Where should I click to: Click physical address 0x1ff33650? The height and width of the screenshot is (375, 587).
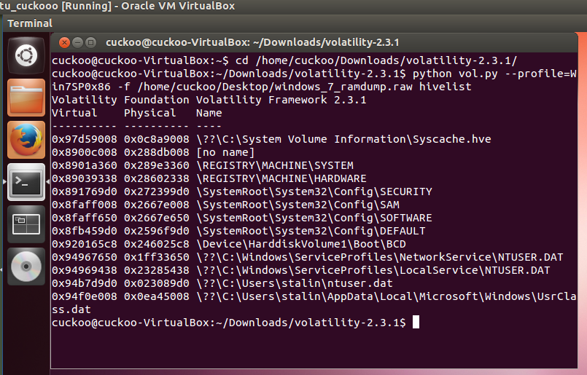pos(157,257)
